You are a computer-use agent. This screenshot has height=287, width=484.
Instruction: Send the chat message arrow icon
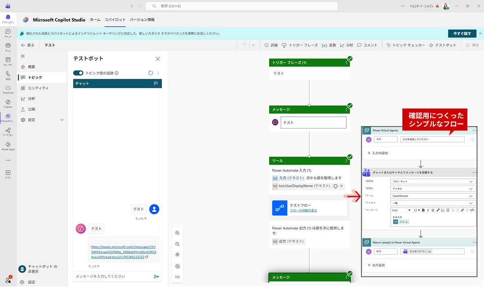pos(156,276)
